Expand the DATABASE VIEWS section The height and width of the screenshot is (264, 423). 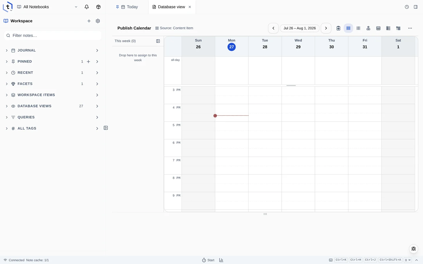[x=7, y=106]
